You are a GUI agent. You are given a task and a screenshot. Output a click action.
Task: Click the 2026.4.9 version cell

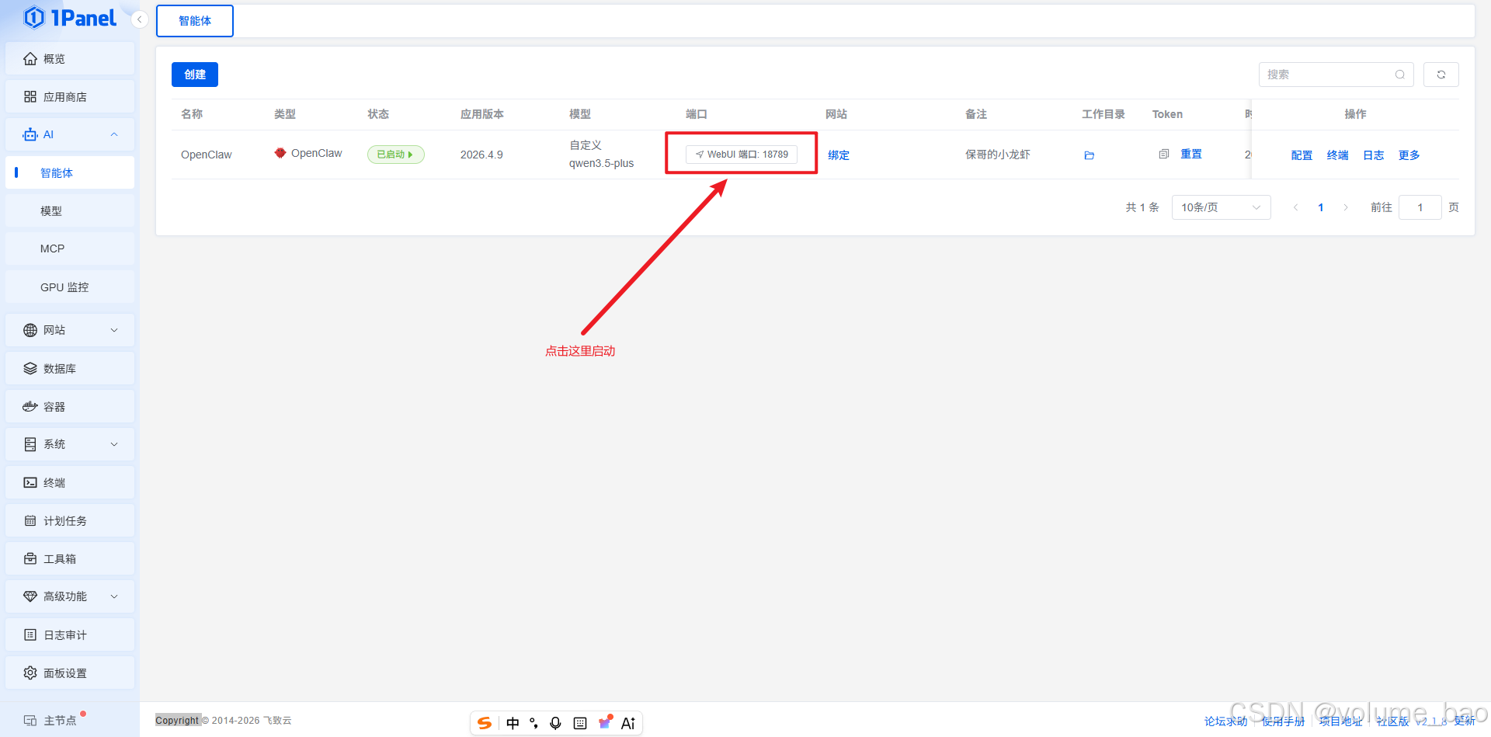pos(481,155)
